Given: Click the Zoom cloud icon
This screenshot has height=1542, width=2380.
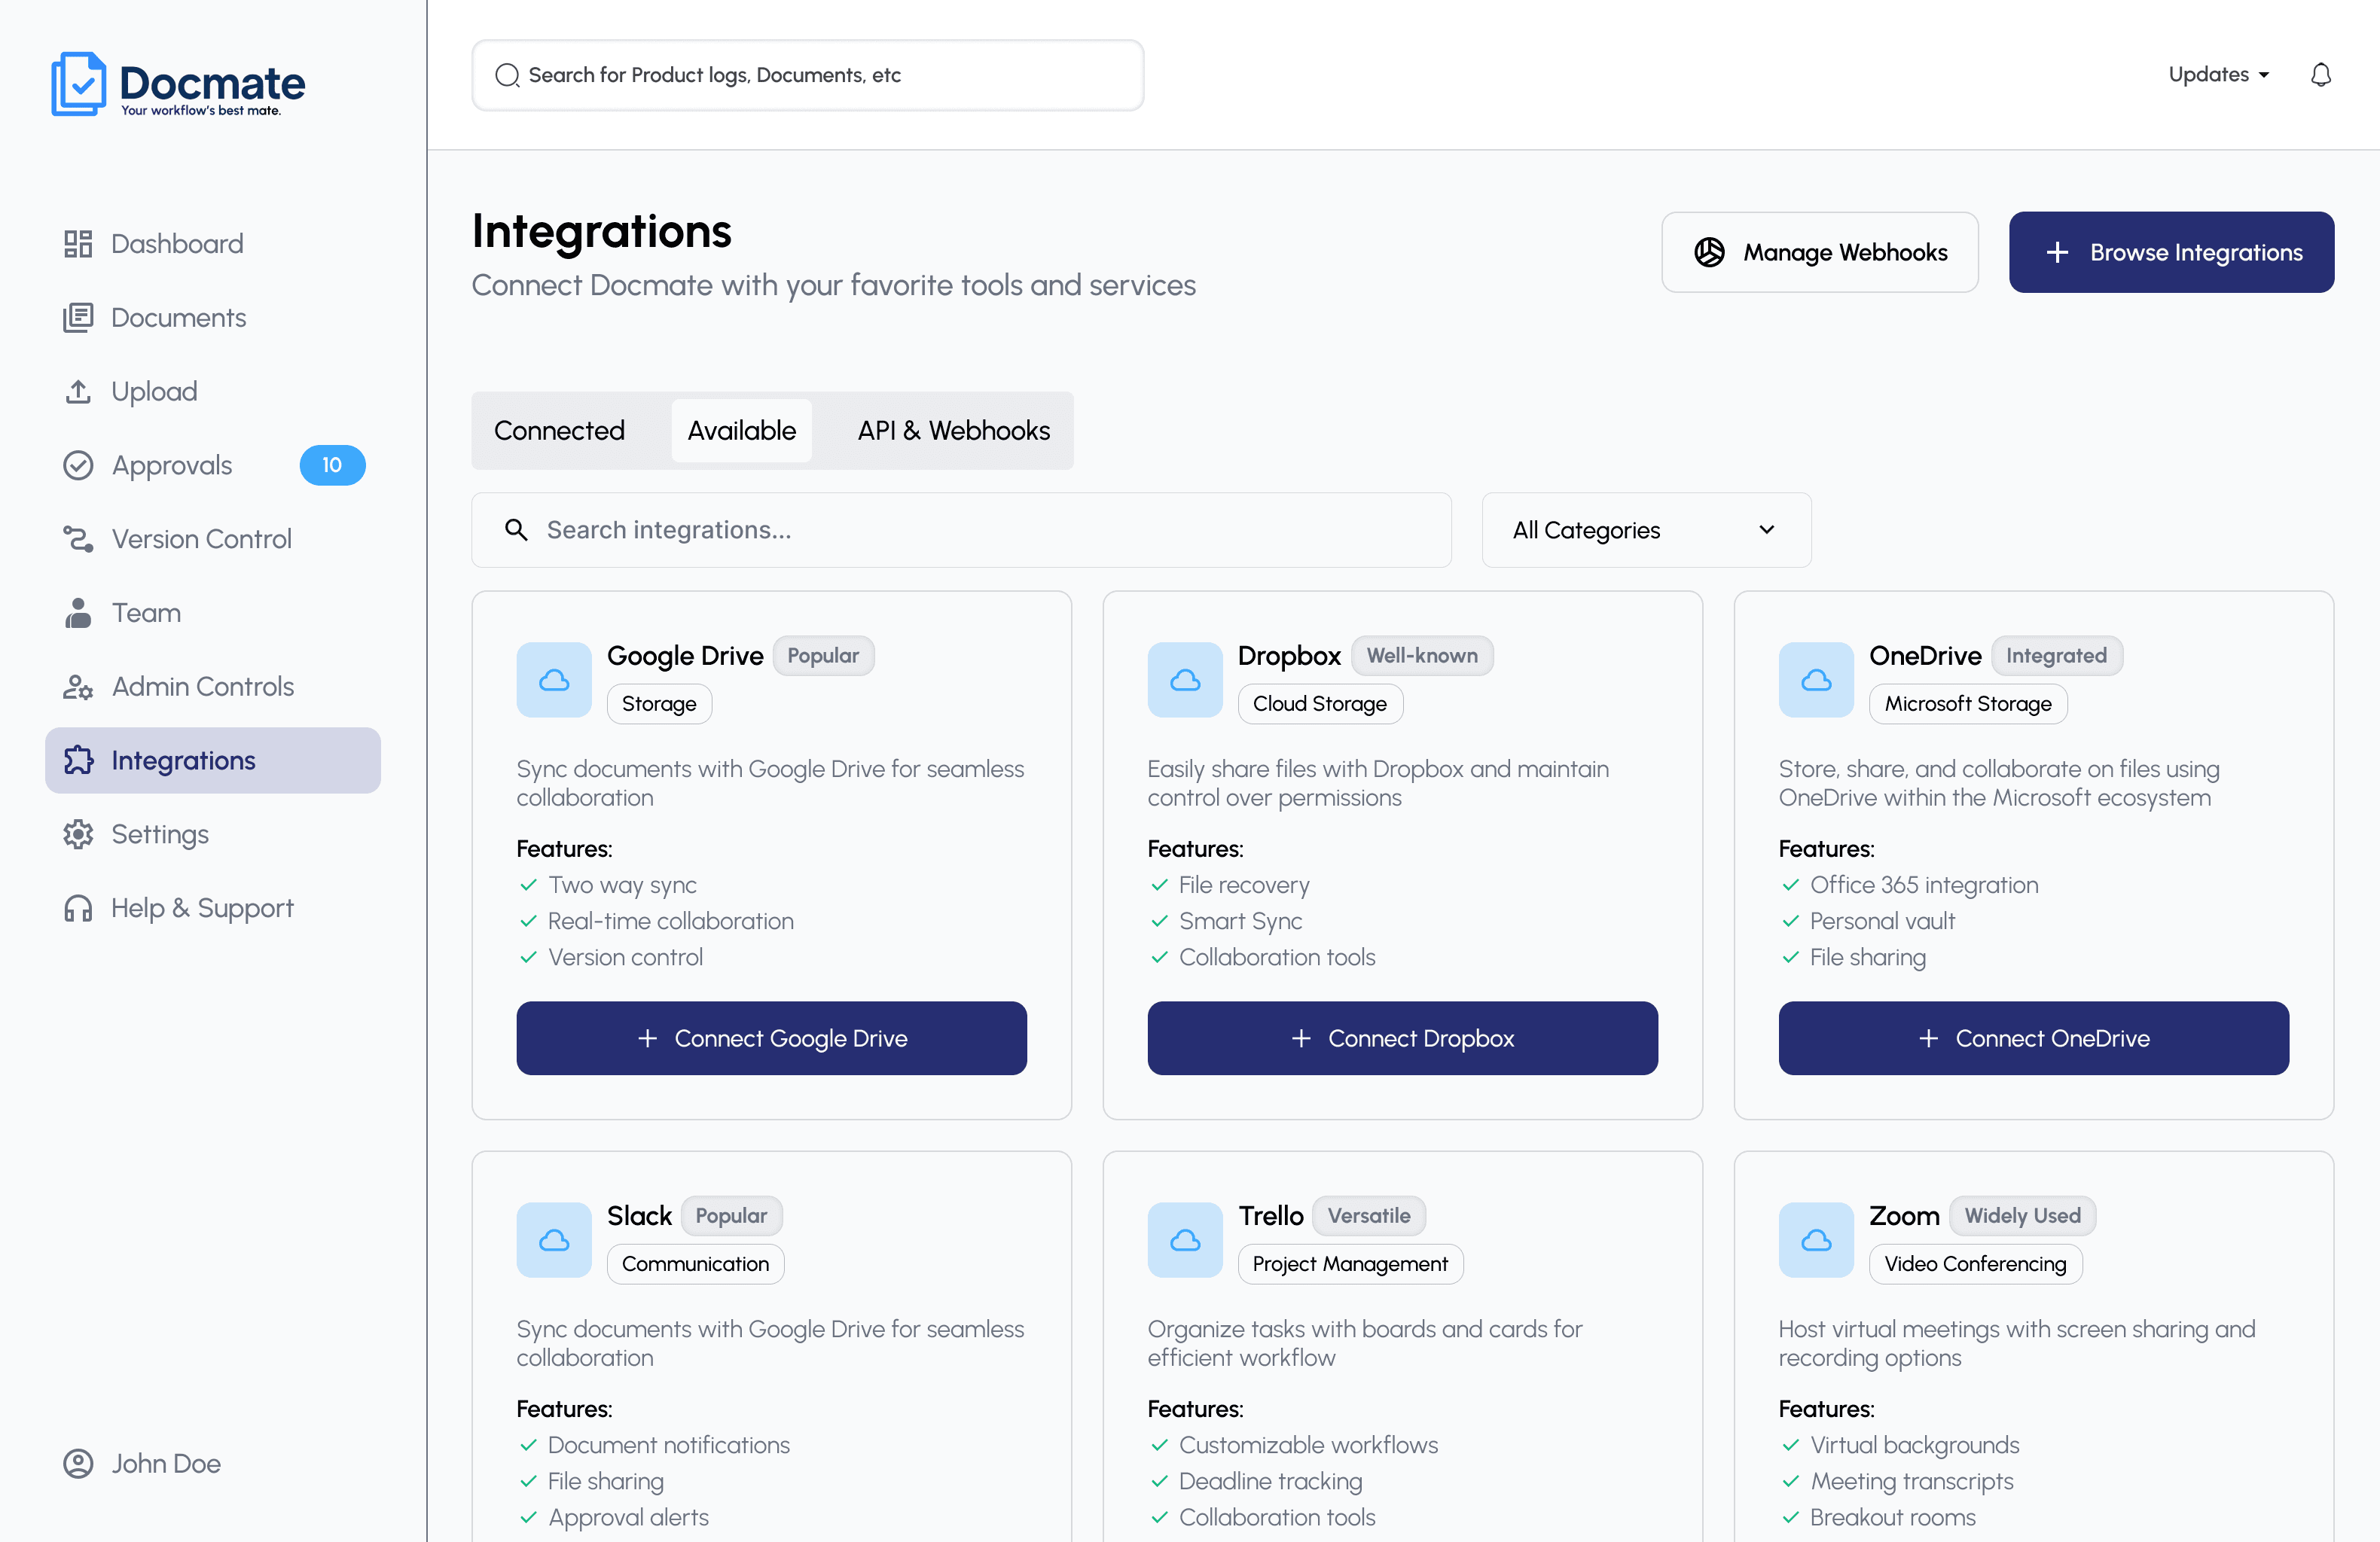Looking at the screenshot, I should pos(1816,1240).
